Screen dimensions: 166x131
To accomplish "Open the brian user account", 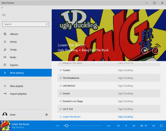I will 13,115.
